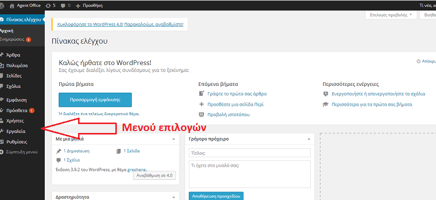Click the Προσθήκη new content label

[x=93, y=5]
